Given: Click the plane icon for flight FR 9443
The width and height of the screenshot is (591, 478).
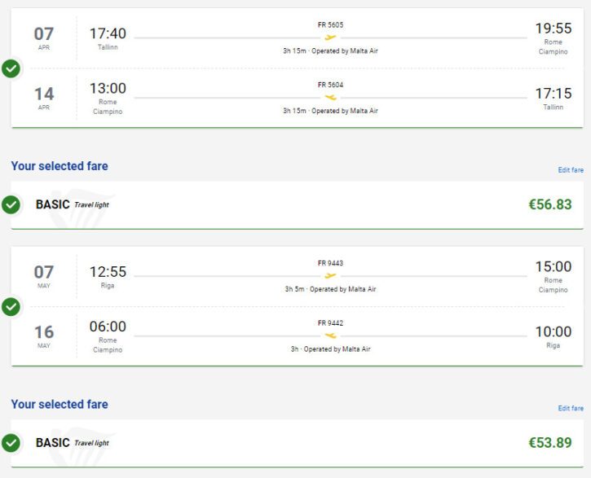Looking at the screenshot, I should pos(330,276).
